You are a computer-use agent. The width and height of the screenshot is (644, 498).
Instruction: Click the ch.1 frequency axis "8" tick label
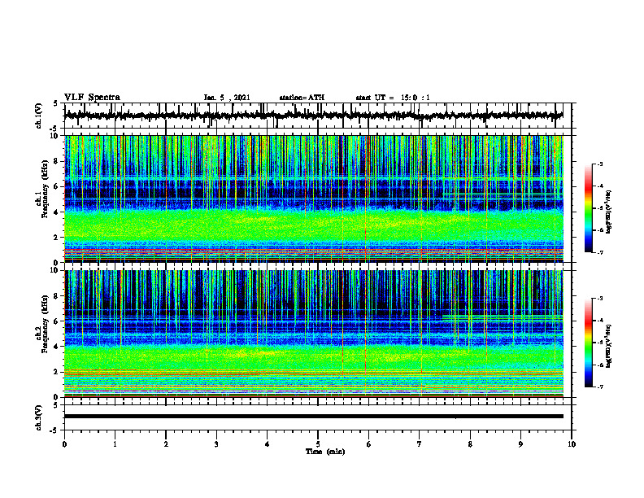tap(57, 161)
